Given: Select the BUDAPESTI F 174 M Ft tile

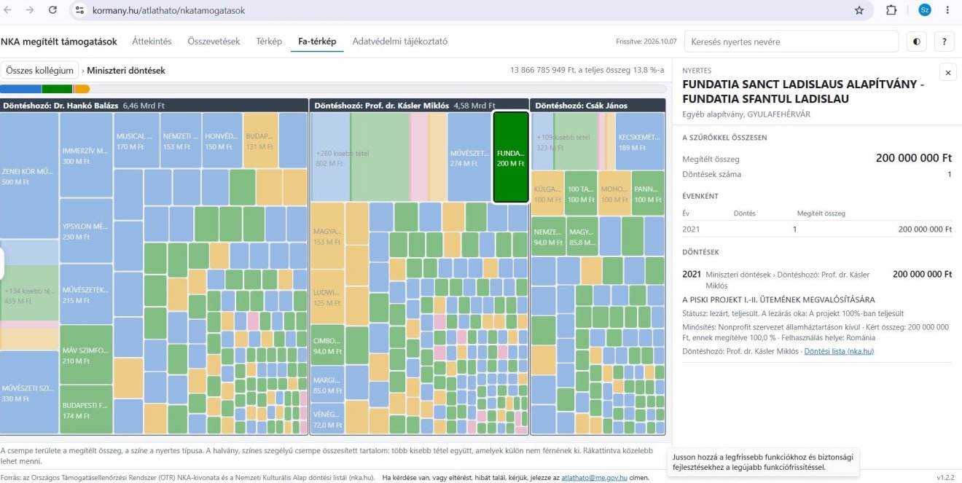Looking at the screenshot, I should click(x=86, y=410).
